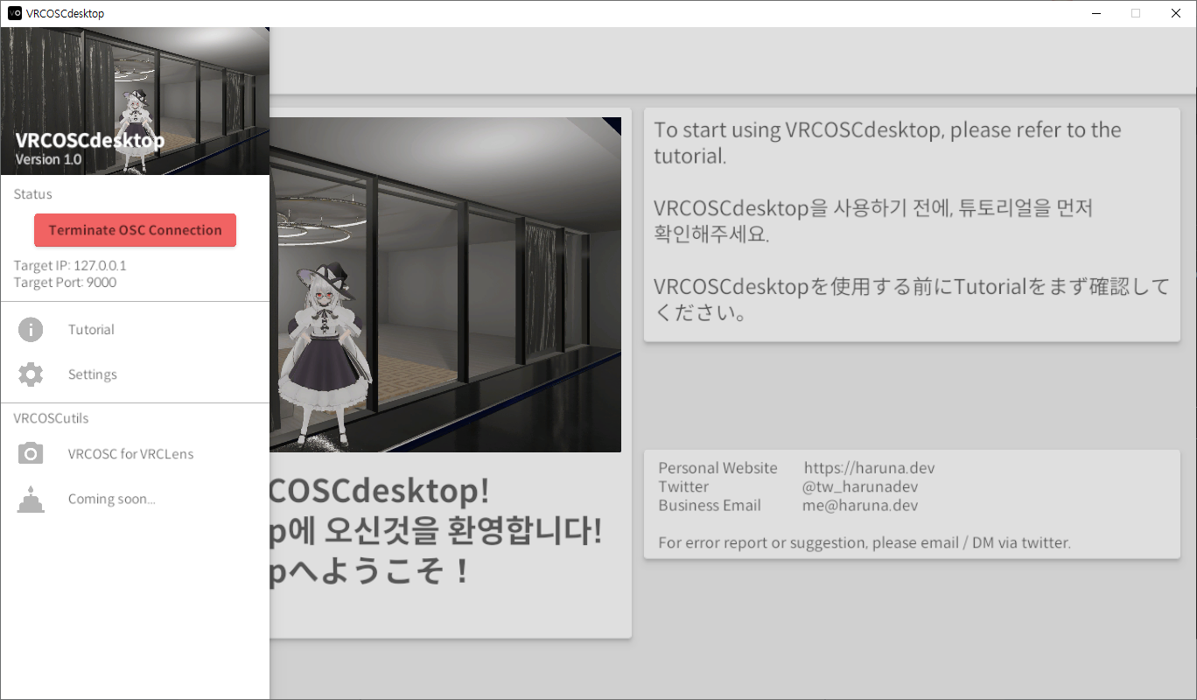This screenshot has width=1197, height=700.
Task: Select the VRCOSC for VRCLens camera icon
Action: coord(31,453)
